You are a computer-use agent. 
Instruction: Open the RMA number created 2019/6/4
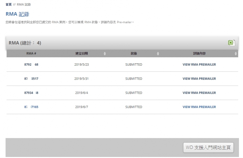pos(31,93)
